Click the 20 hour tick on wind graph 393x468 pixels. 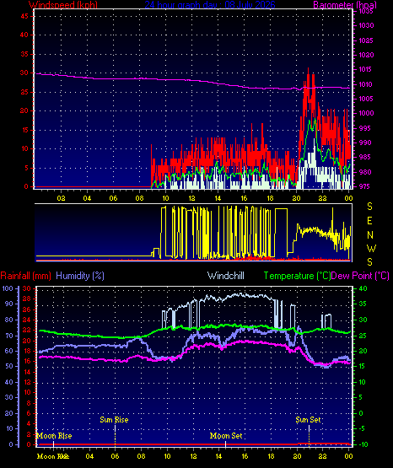(296, 198)
